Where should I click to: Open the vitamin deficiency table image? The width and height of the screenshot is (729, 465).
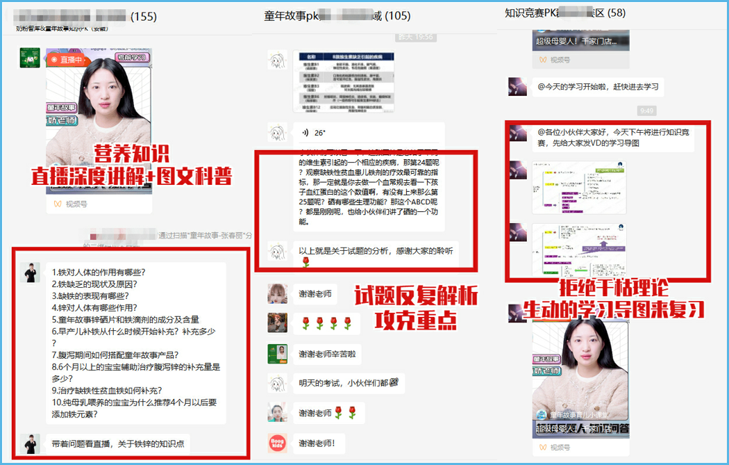[x=344, y=81]
